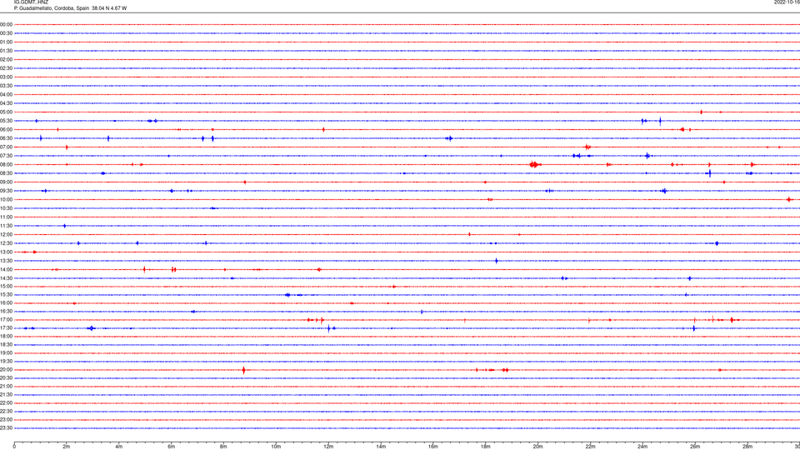Click the 03:00 trace label
This screenshot has width=800, height=450.
[x=6, y=77]
